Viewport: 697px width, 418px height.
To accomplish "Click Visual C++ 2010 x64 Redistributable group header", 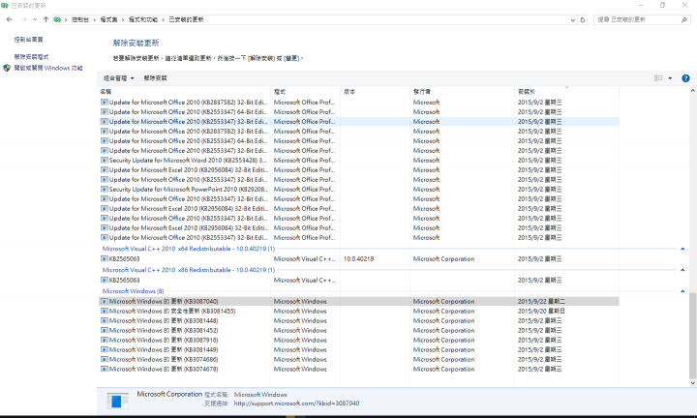I will pos(189,249).
